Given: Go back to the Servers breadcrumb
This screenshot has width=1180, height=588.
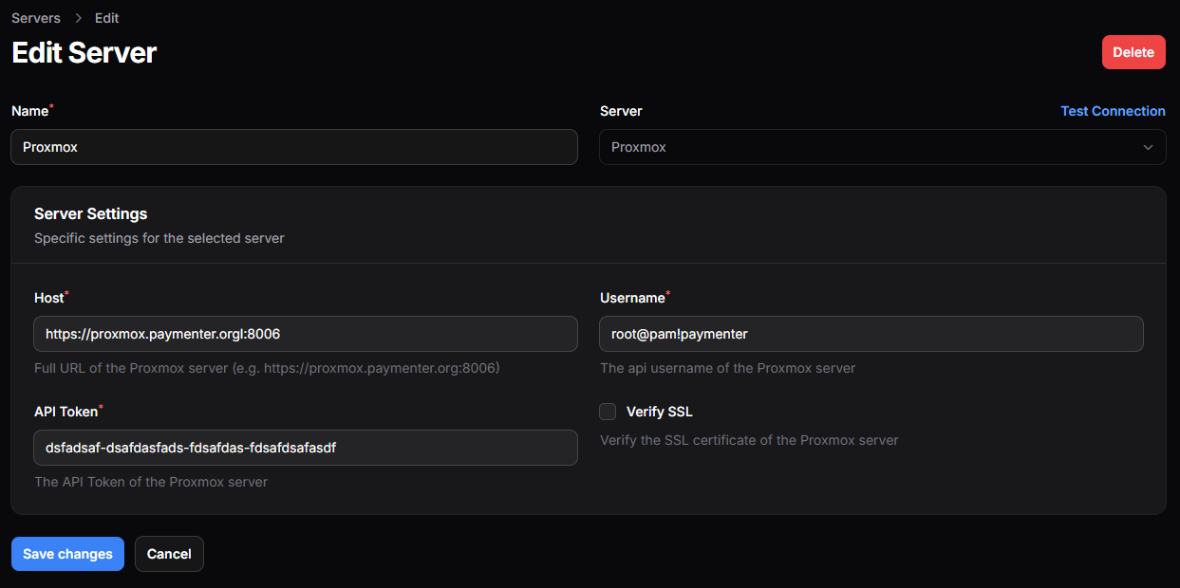Looking at the screenshot, I should click(36, 18).
